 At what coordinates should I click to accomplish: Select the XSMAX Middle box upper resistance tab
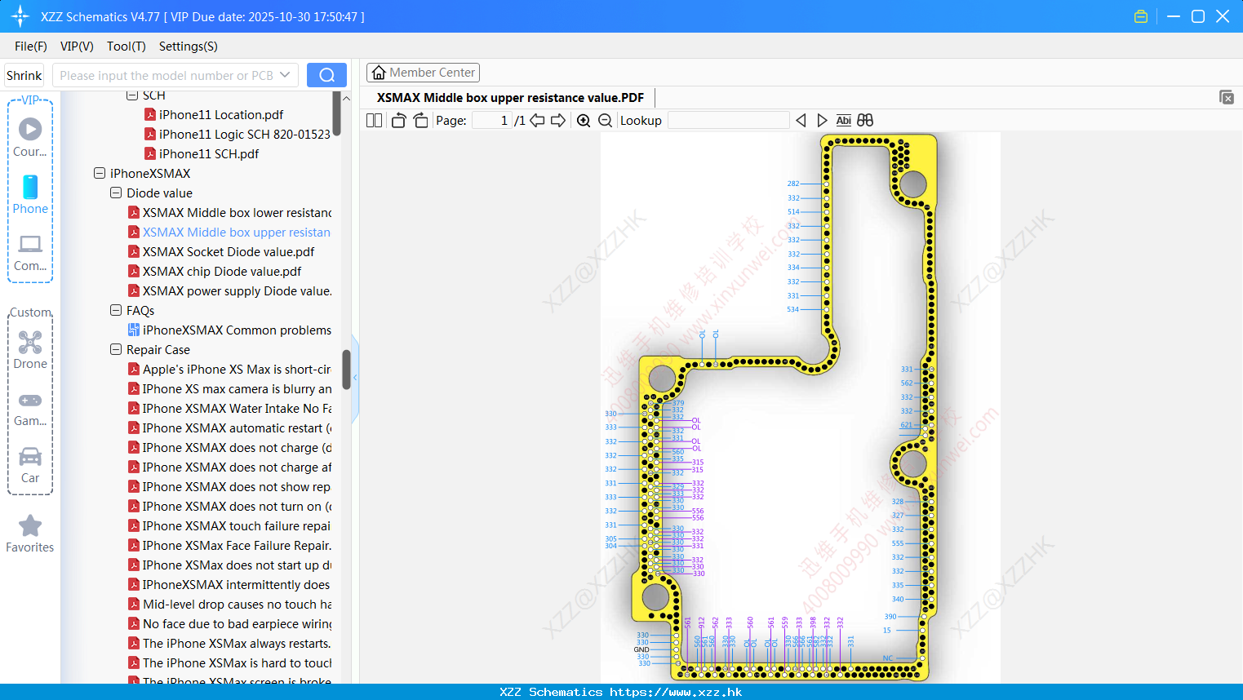[x=510, y=98]
